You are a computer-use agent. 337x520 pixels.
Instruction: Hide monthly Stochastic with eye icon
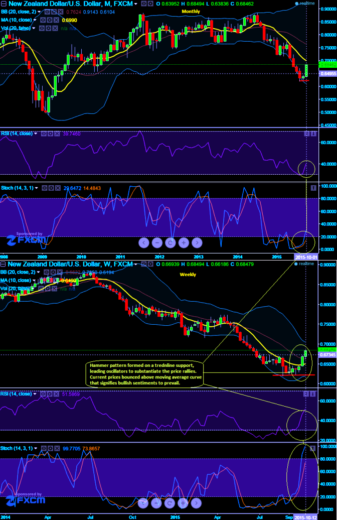coord(45,188)
